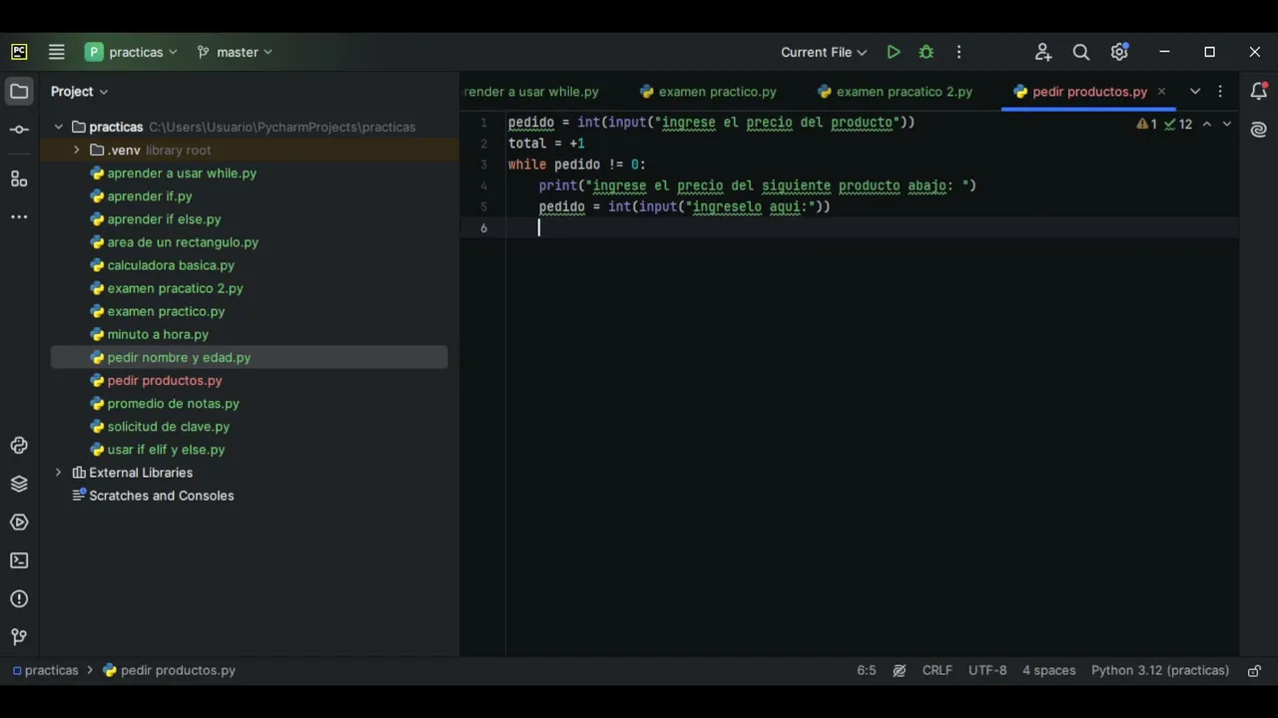Image resolution: width=1278 pixels, height=718 pixels.
Task: Open the Python Console tool window
Action: coord(19,446)
